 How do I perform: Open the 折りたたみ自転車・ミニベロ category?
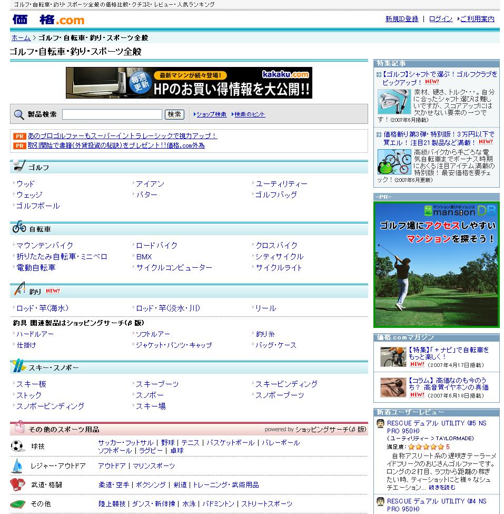62,257
